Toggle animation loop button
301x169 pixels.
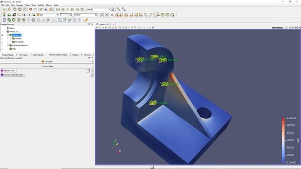coord(82,9)
